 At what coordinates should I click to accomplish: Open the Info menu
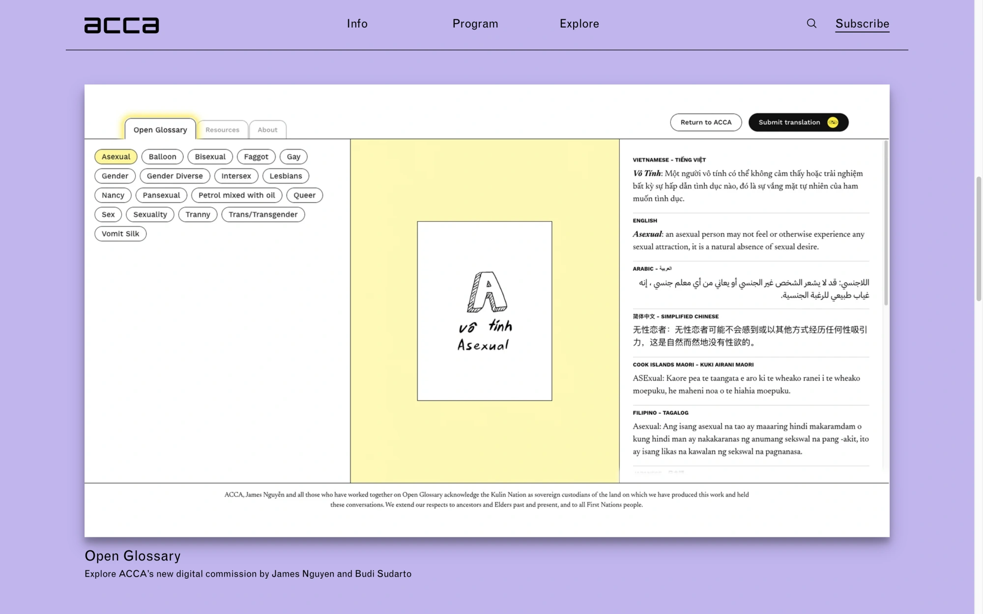(x=357, y=24)
